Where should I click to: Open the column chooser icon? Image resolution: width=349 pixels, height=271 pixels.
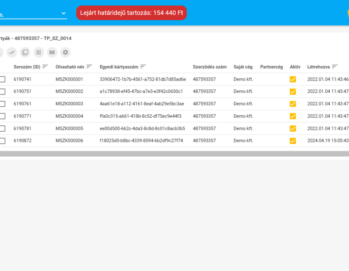pos(52,52)
